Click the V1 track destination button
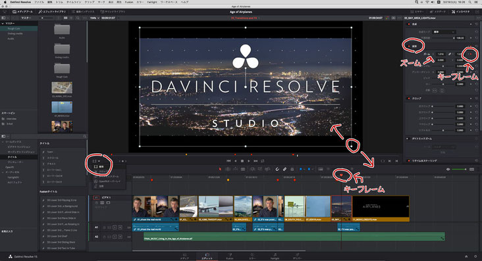The image size is (482, 261). (96, 197)
